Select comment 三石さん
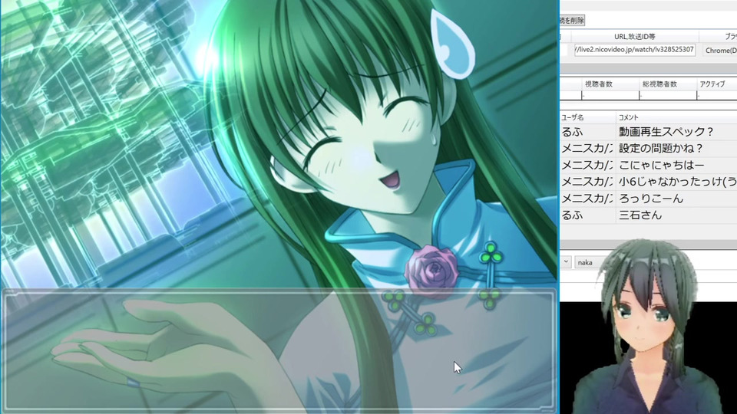Viewport: 737px width, 414px height. [640, 215]
